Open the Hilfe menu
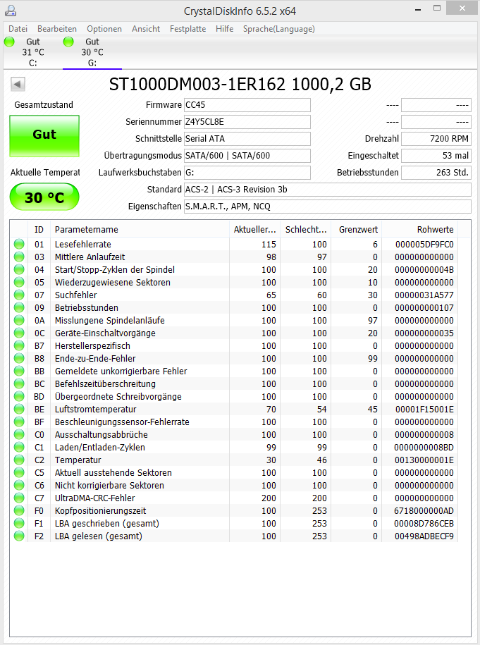 tap(225, 29)
